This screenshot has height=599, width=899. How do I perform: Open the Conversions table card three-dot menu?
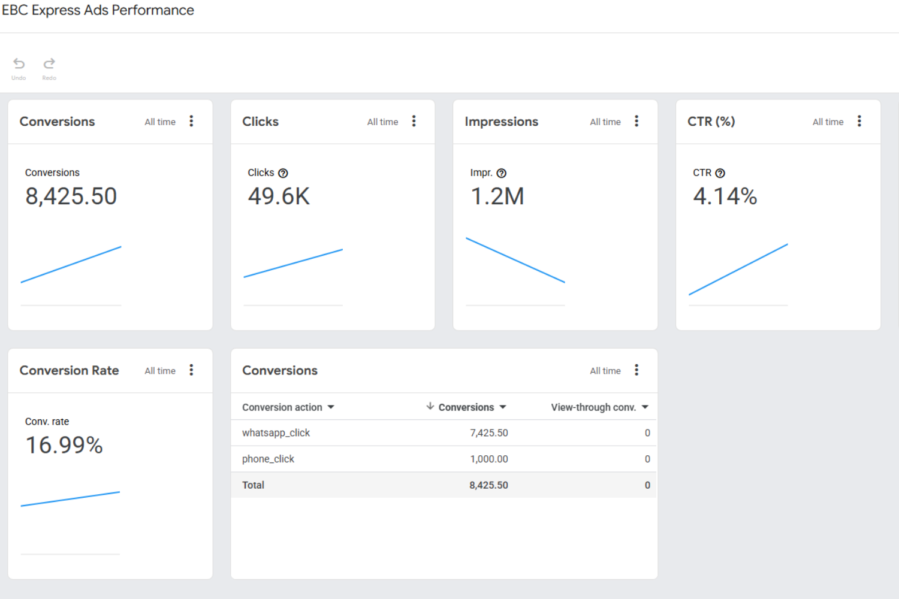[636, 370]
